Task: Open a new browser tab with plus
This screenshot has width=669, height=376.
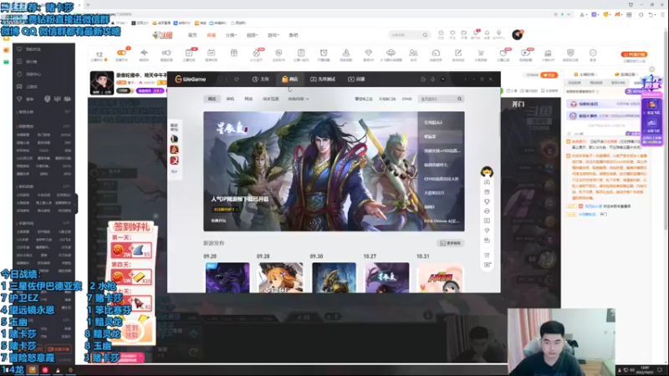Action: pyautogui.click(x=88, y=5)
